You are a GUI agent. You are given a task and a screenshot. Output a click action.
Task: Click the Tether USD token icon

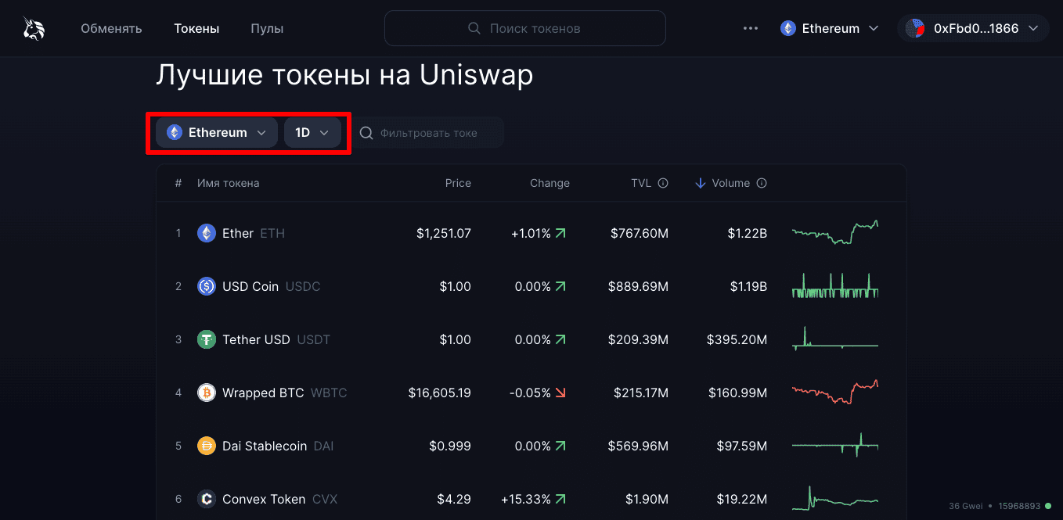coord(207,339)
